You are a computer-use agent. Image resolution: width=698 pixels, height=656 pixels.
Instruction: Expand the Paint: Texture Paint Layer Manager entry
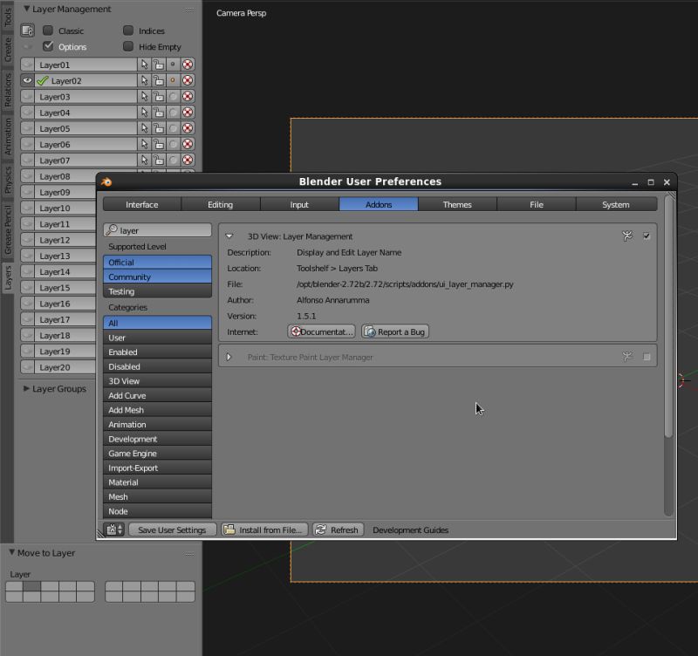coord(229,357)
